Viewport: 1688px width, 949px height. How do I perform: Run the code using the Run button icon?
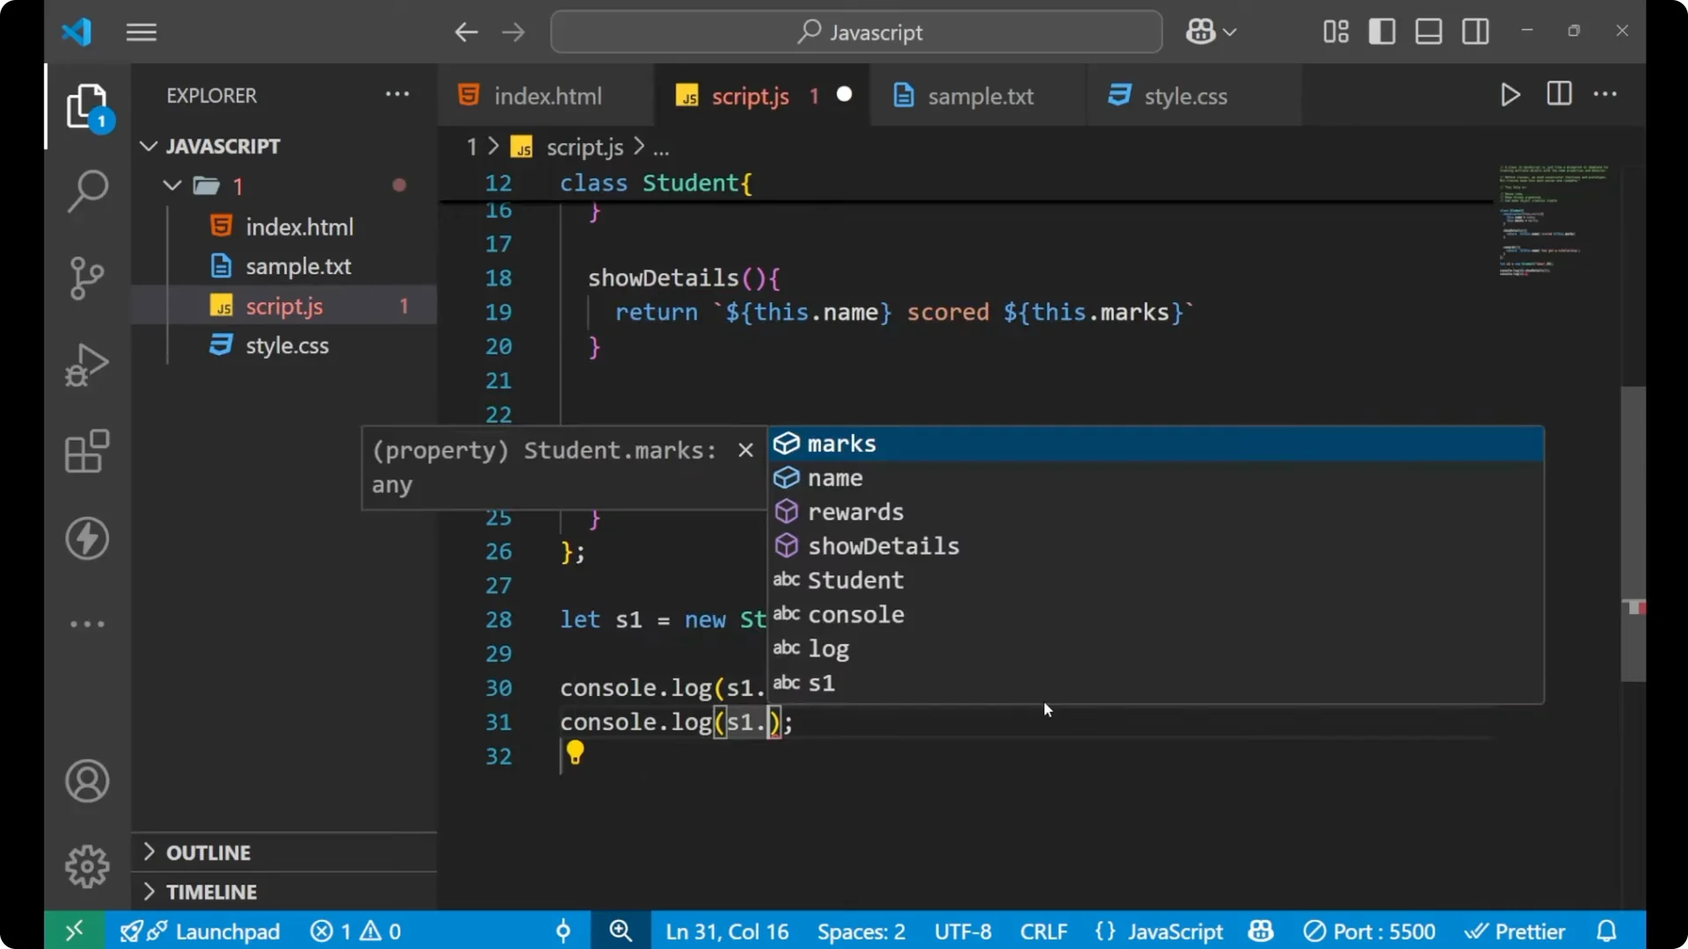(x=1510, y=94)
